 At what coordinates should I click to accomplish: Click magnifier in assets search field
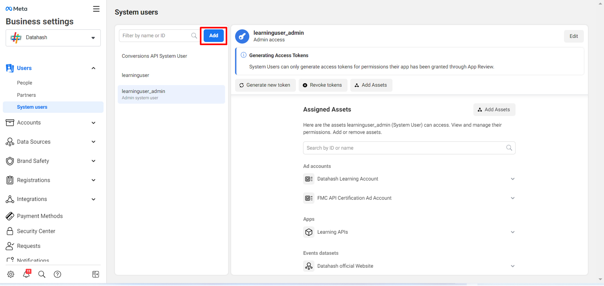(x=509, y=148)
